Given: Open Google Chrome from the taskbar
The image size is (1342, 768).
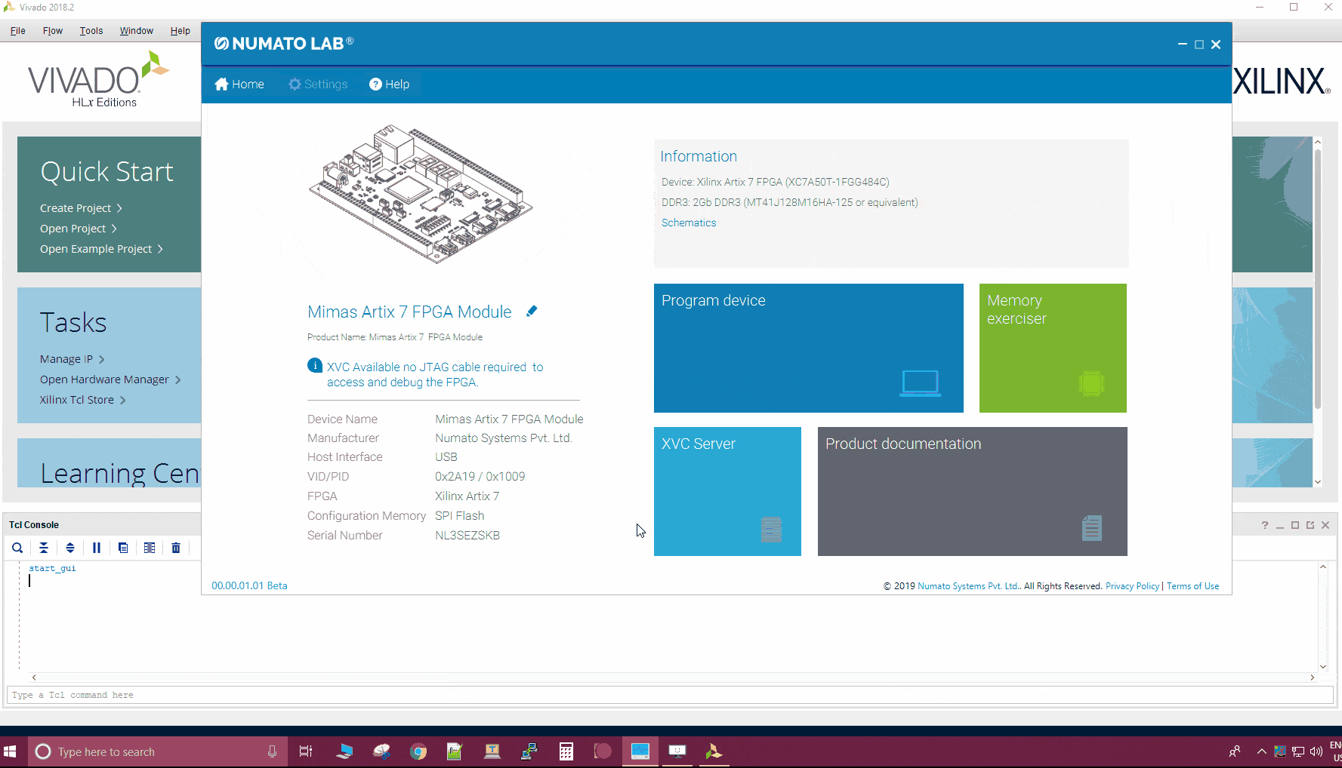Looking at the screenshot, I should point(418,751).
